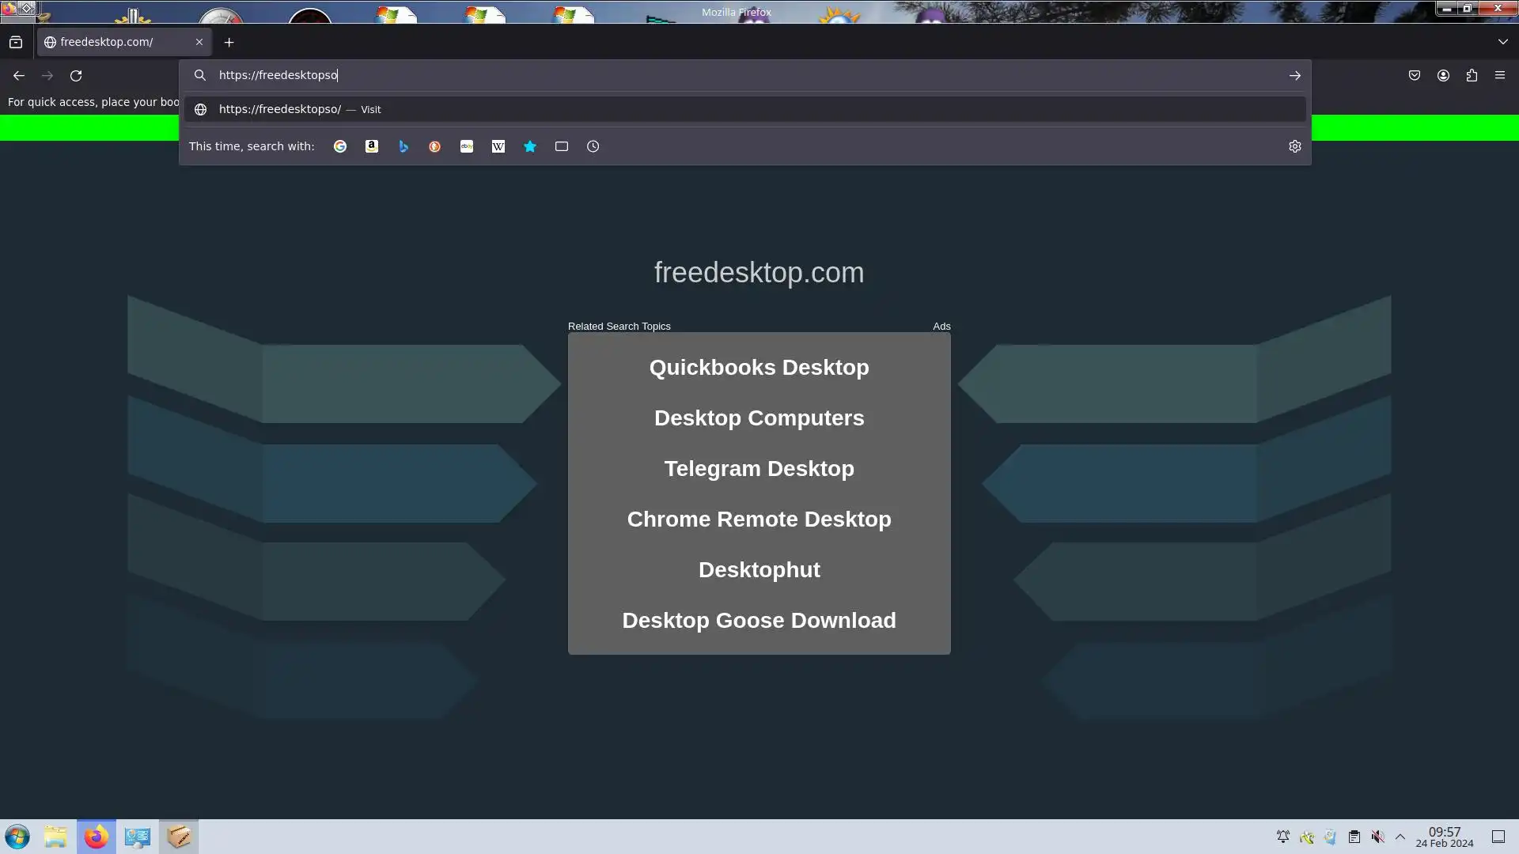Search with Wikipedia engine icon
The height and width of the screenshot is (854, 1519).
(498, 146)
